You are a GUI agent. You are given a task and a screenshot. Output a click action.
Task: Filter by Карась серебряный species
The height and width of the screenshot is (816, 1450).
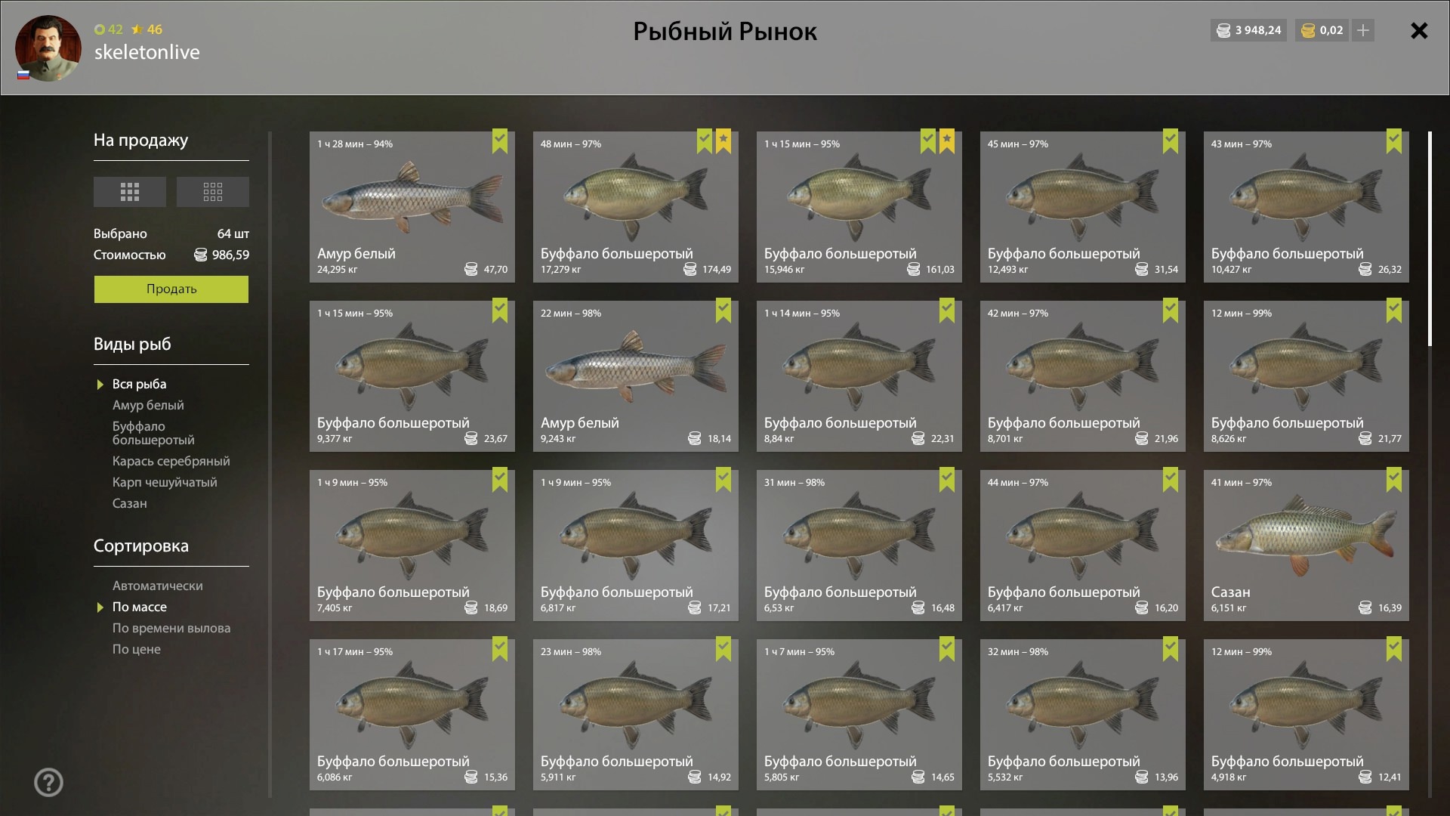click(171, 461)
